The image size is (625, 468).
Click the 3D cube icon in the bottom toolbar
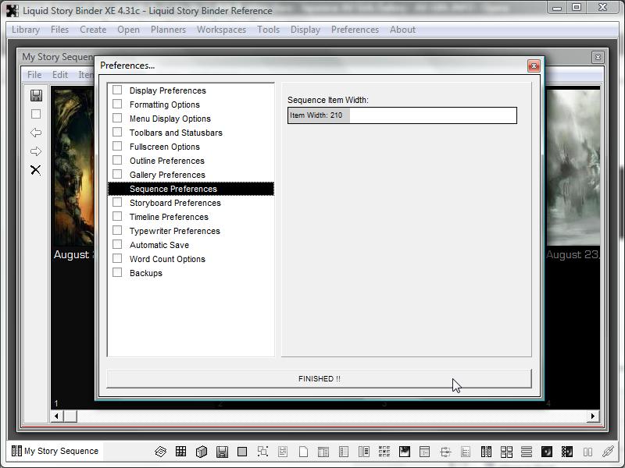click(201, 452)
